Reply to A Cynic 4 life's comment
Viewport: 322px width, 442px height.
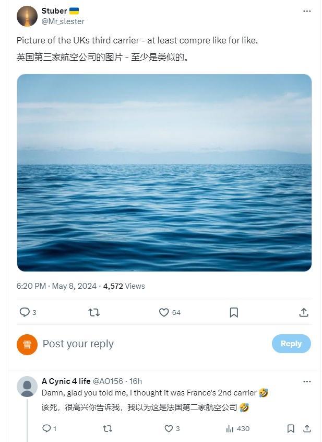click(46, 428)
